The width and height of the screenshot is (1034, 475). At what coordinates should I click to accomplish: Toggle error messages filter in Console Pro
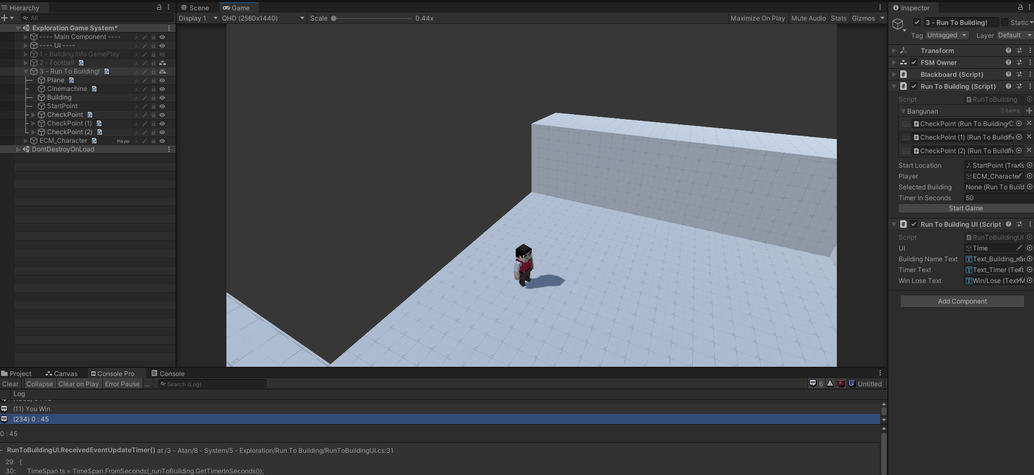click(x=841, y=384)
